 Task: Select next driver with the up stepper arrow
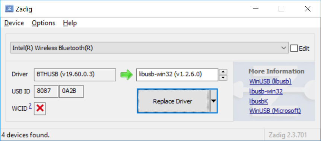(223, 72)
